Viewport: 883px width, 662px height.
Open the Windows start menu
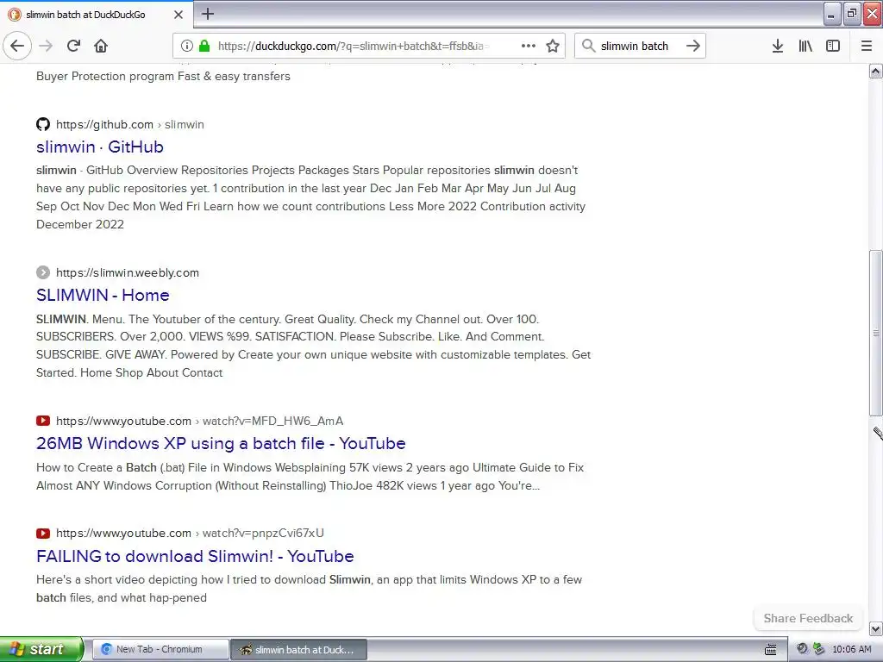click(x=41, y=649)
